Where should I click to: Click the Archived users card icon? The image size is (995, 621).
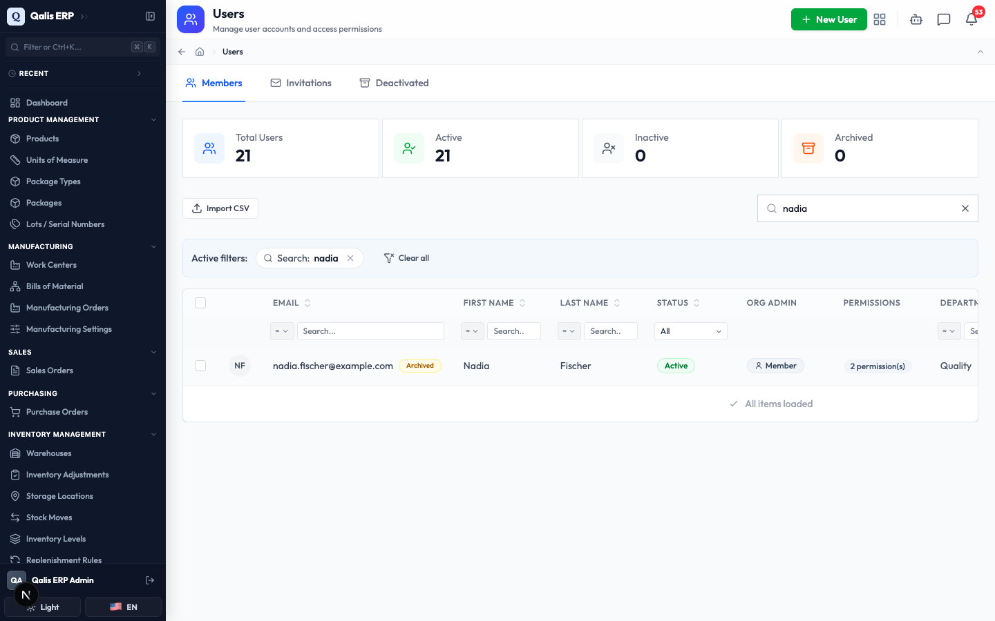[808, 148]
